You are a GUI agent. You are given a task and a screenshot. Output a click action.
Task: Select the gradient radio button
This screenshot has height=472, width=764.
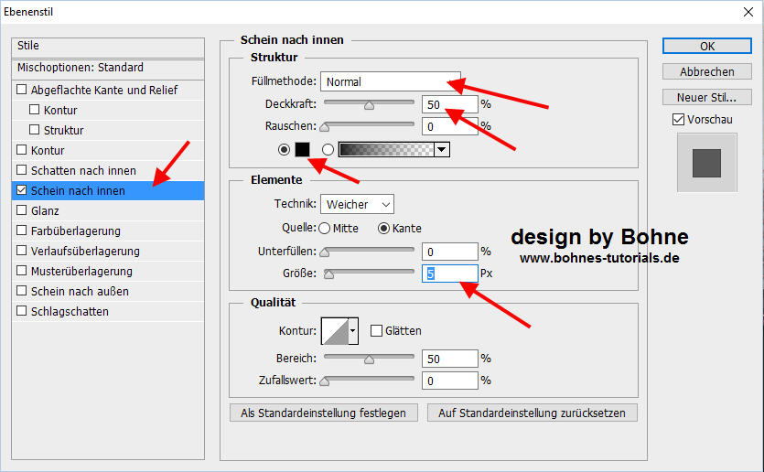point(328,149)
